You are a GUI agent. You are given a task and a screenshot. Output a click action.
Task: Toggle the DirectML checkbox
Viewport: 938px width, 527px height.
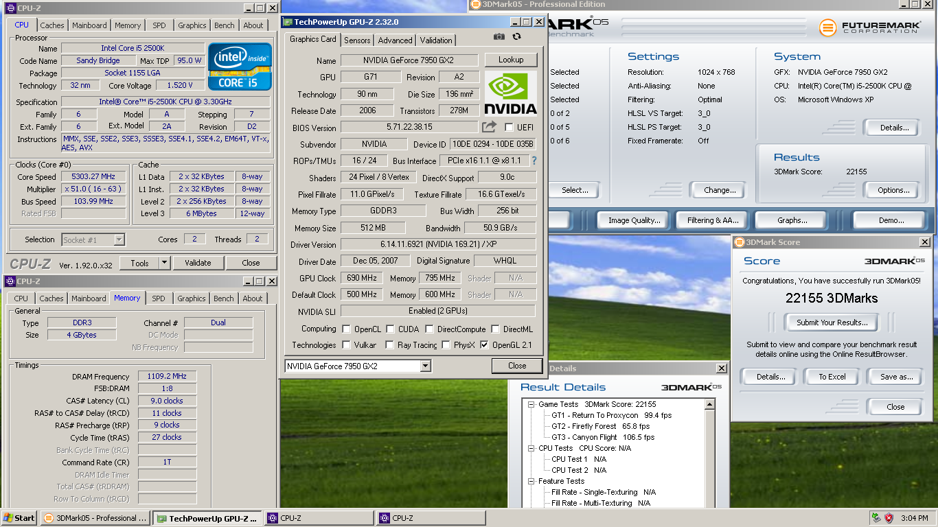[495, 329]
